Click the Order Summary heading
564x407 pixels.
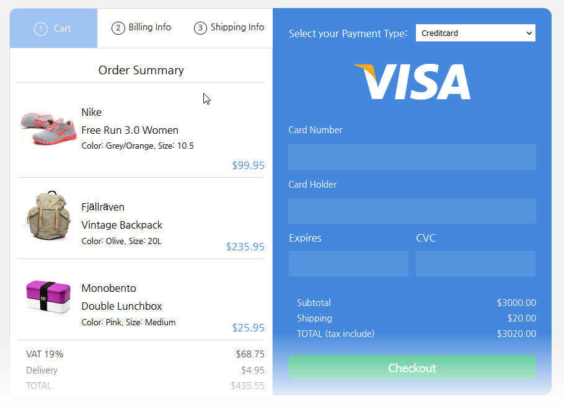pos(141,70)
